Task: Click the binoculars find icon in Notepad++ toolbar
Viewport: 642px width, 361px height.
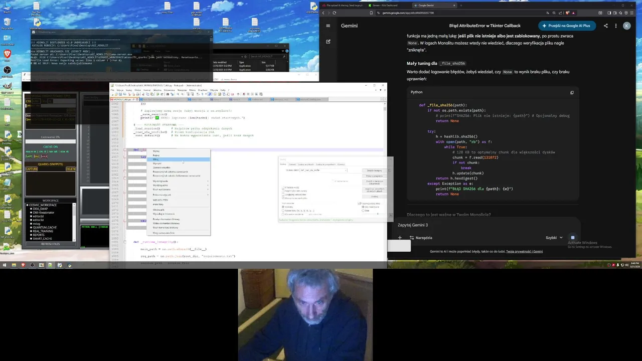Action: 168,94
